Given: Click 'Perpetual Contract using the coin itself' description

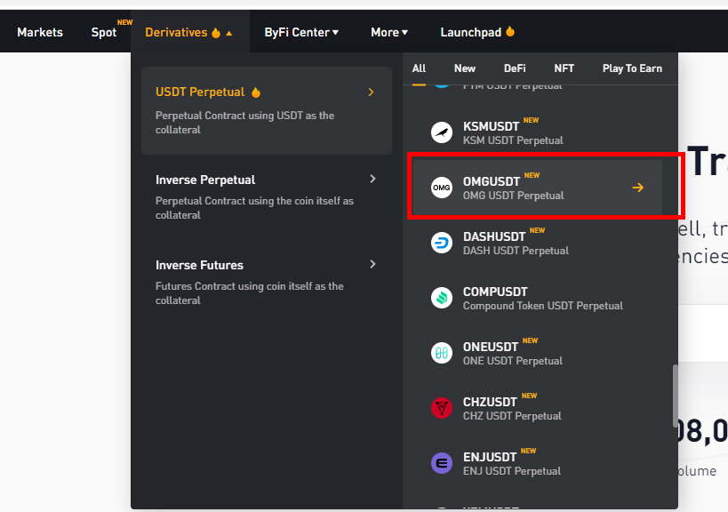Looking at the screenshot, I should [x=254, y=208].
